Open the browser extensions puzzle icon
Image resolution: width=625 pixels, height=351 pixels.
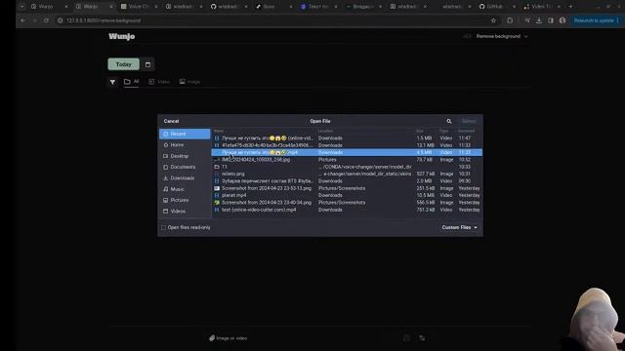pyautogui.click(x=510, y=20)
